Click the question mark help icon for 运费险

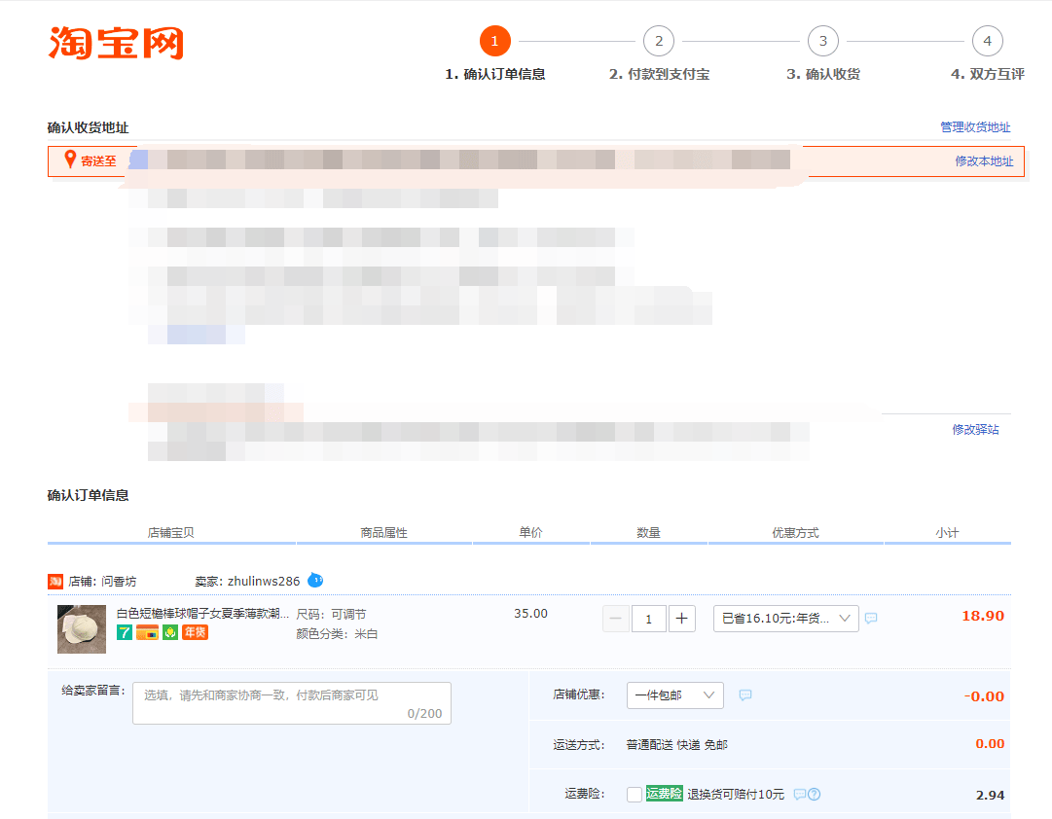click(x=814, y=794)
